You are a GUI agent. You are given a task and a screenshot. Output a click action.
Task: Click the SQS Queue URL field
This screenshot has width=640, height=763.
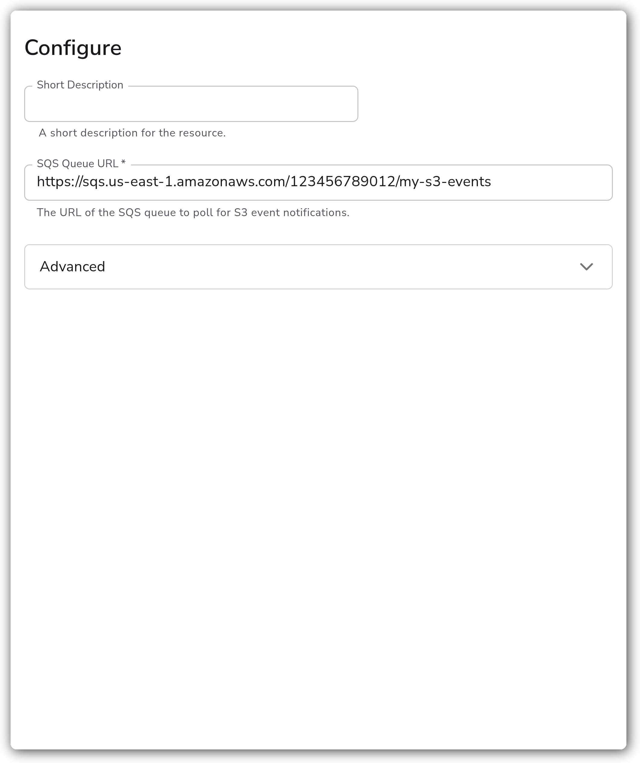(x=318, y=182)
